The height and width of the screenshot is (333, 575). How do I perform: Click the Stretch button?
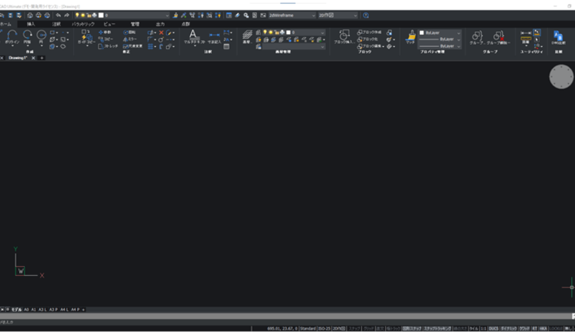tap(108, 46)
